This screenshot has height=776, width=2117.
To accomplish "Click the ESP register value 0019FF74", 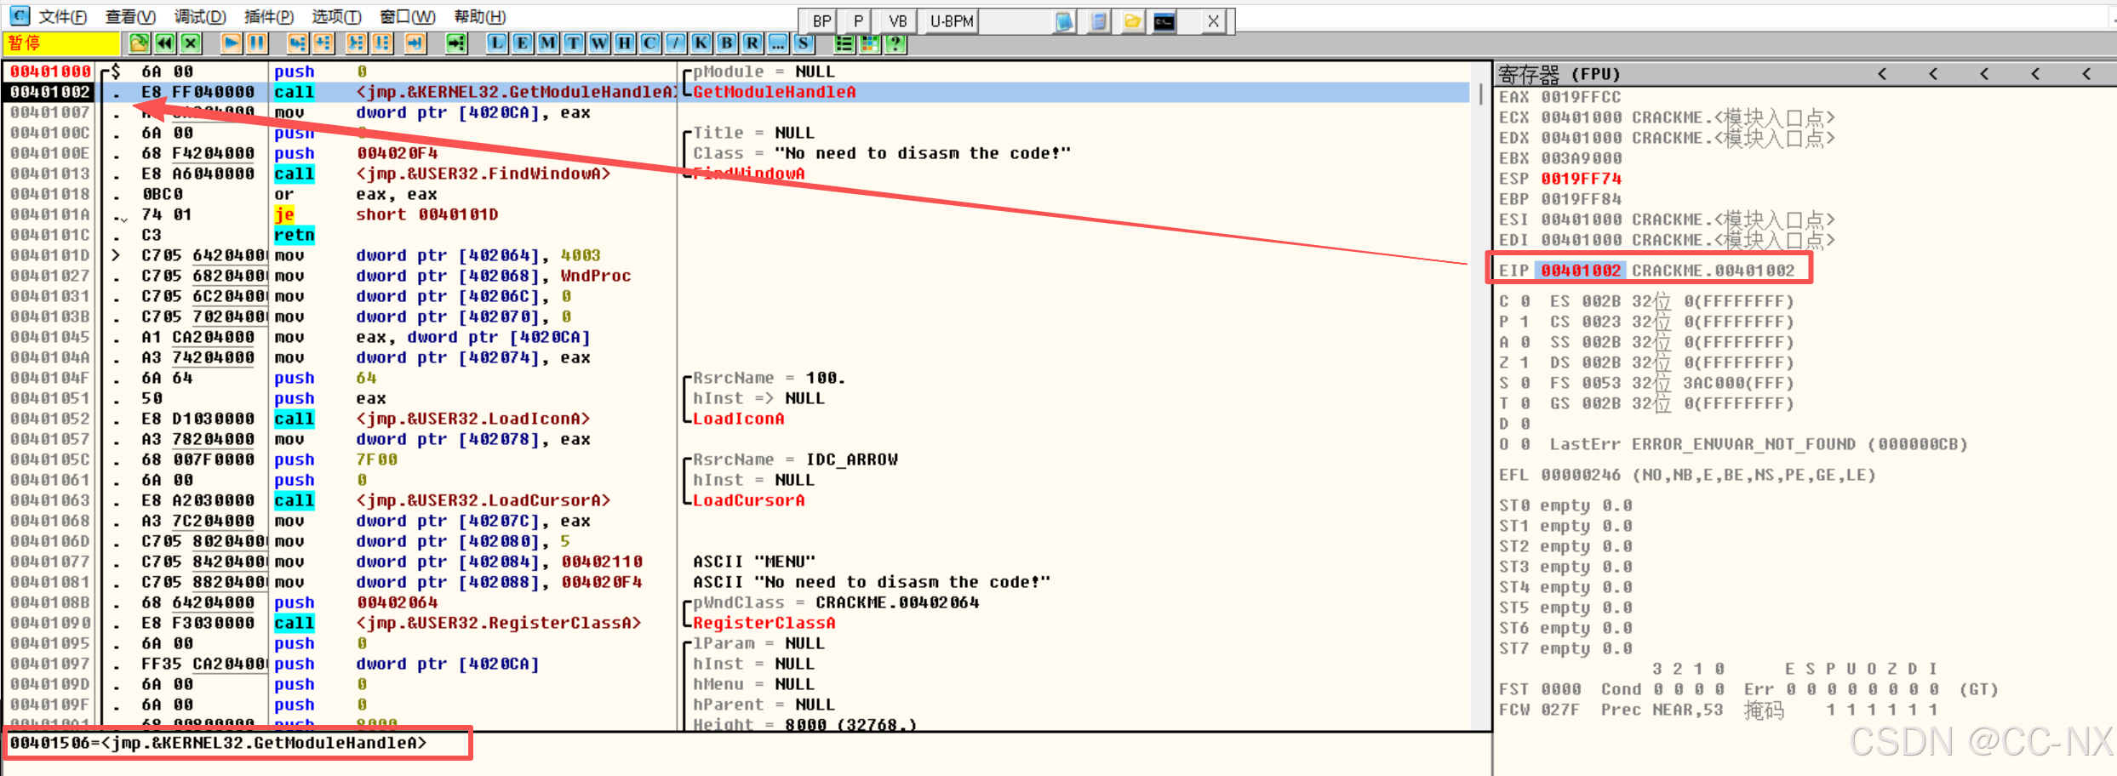I will (1581, 179).
